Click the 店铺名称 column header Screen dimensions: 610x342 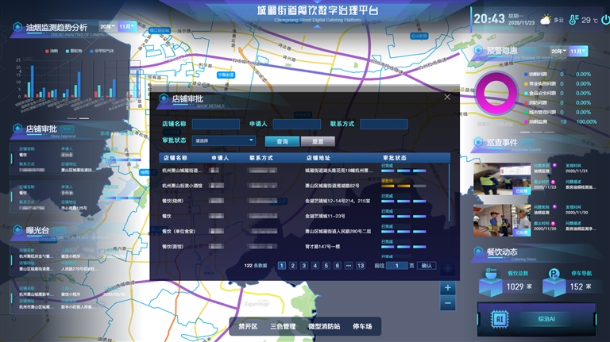[x=175, y=158]
